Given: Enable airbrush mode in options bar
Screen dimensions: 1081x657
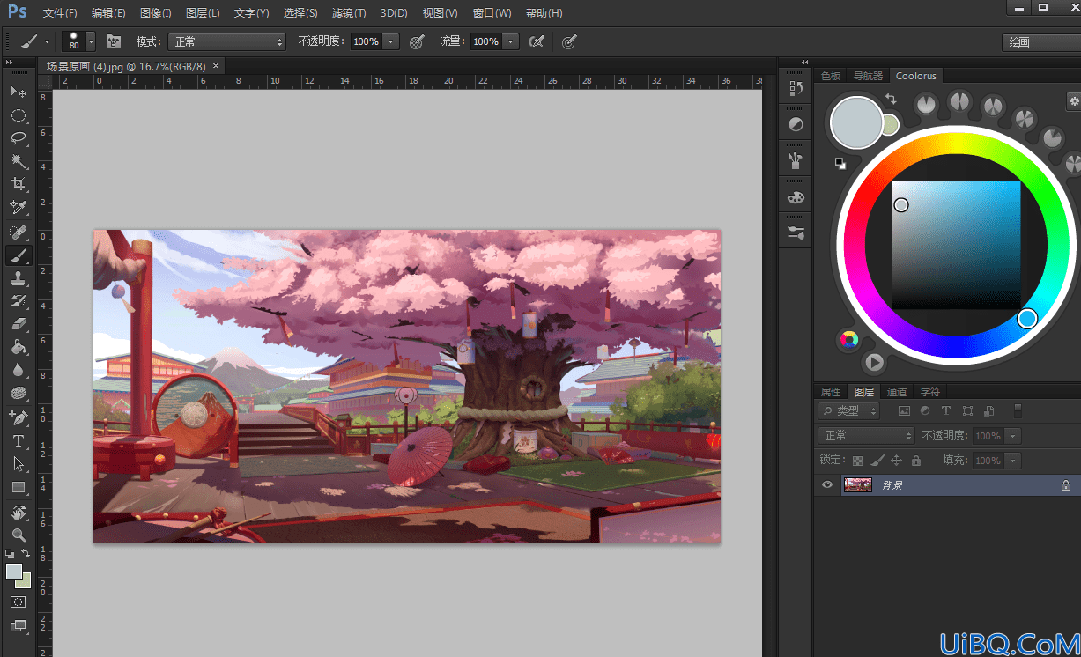Looking at the screenshot, I should click(x=536, y=41).
